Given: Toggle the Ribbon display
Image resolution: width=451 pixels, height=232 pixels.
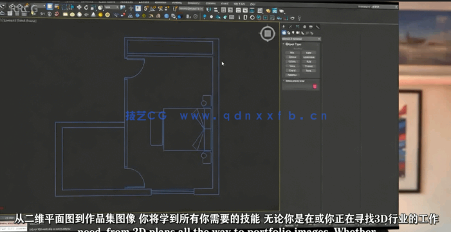Looking at the screenshot, I should 238,10.
